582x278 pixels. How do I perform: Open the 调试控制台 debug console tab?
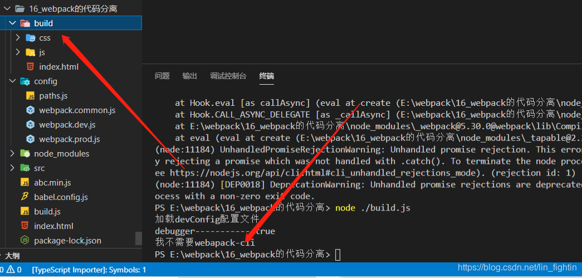click(228, 76)
